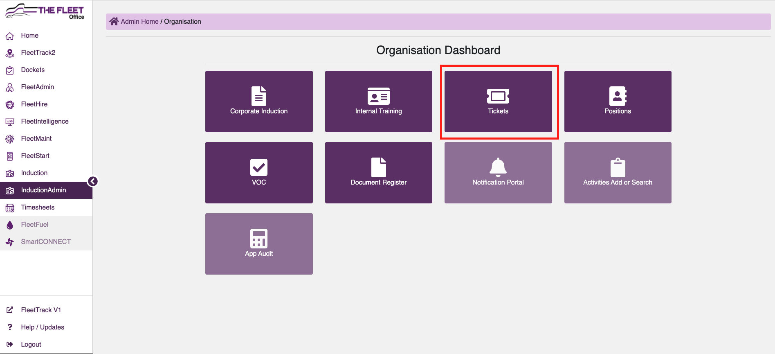775x354 pixels.
Task: Click the InductionAdmin badge icon
Action: coord(10,191)
